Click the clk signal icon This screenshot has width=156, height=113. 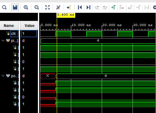tap(8, 33)
